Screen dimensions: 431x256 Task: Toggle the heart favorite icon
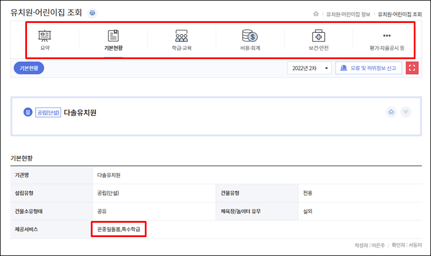[x=406, y=112]
